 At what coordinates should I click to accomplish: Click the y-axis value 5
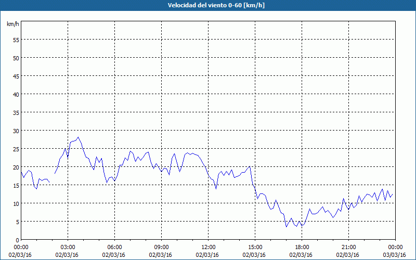coord(17,222)
